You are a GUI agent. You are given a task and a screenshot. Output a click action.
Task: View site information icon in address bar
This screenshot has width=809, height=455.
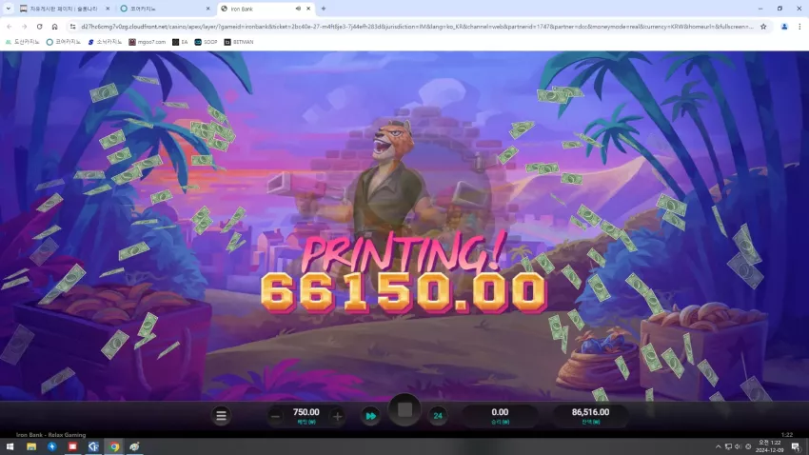tap(72, 27)
